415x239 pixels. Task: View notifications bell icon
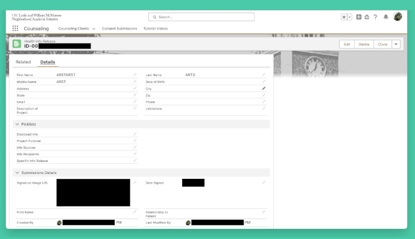click(386, 17)
